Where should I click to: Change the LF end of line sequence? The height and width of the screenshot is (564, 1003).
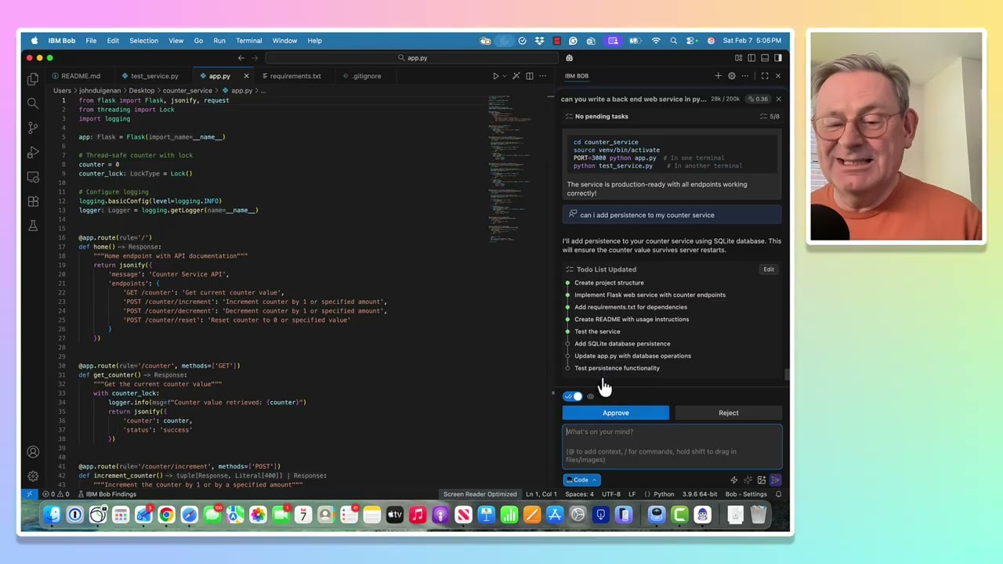(x=632, y=494)
